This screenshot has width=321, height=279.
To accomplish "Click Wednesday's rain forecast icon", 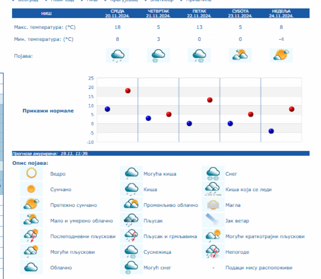I will tap(117, 56).
